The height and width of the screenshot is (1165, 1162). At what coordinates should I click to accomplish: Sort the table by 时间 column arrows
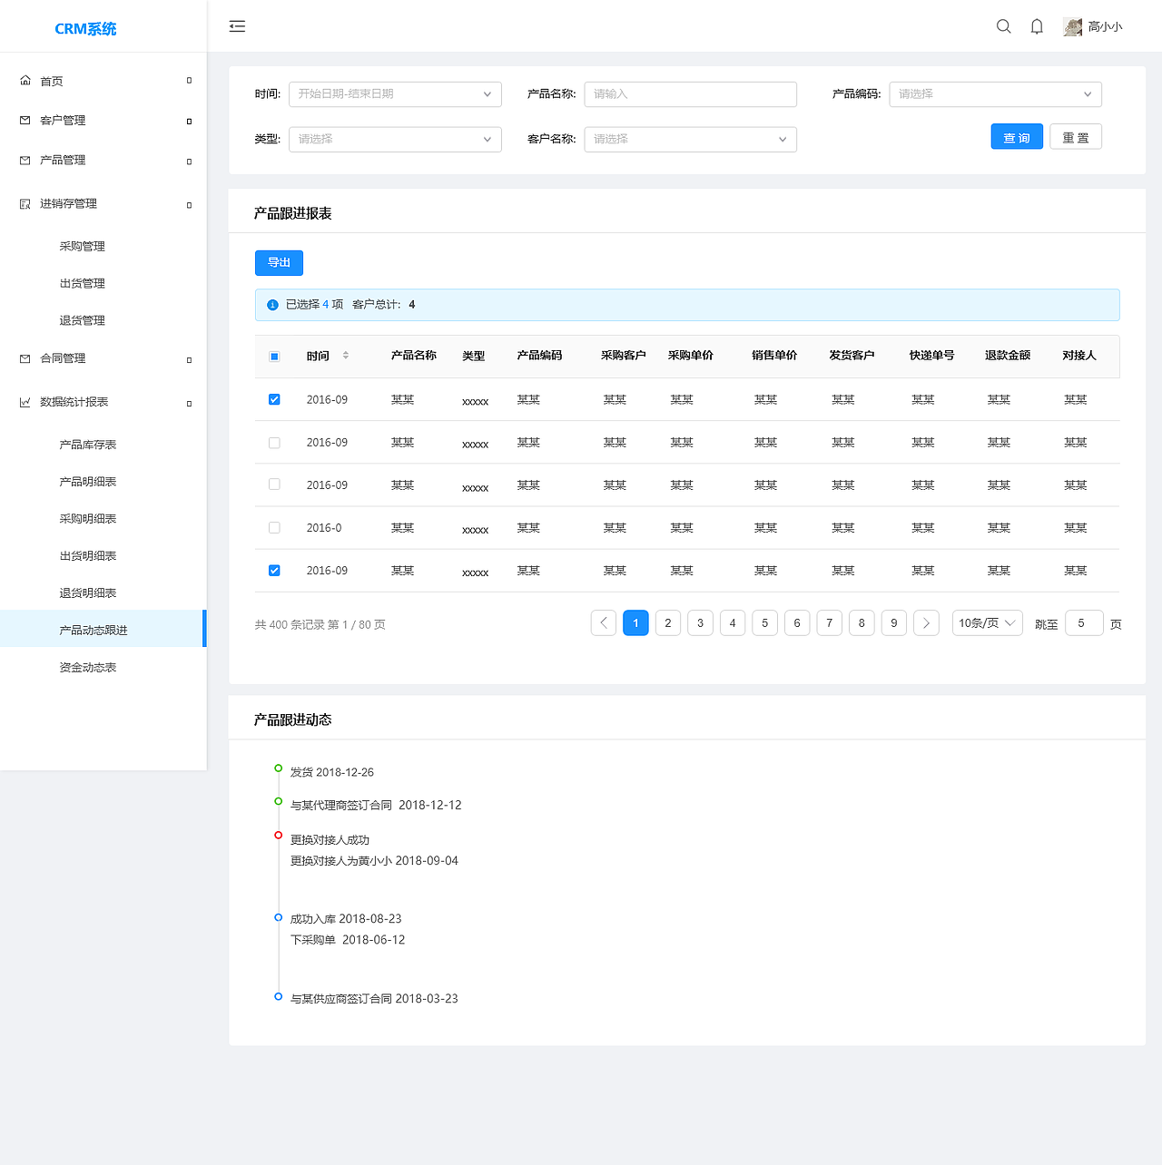(x=346, y=356)
